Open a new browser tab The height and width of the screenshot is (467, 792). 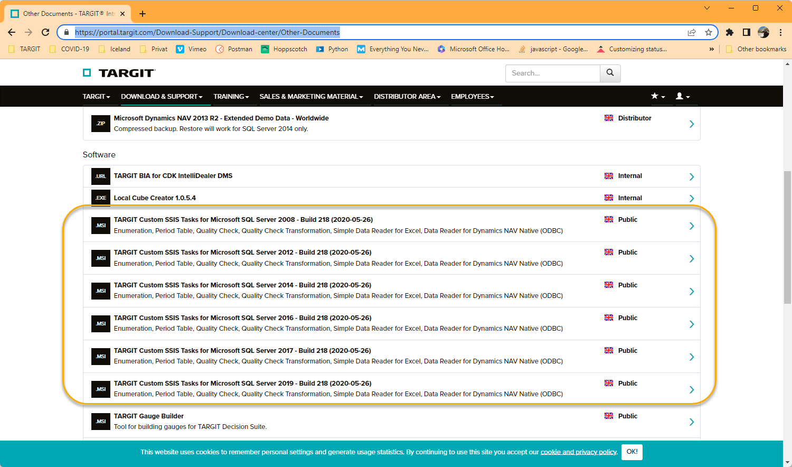[x=143, y=14]
